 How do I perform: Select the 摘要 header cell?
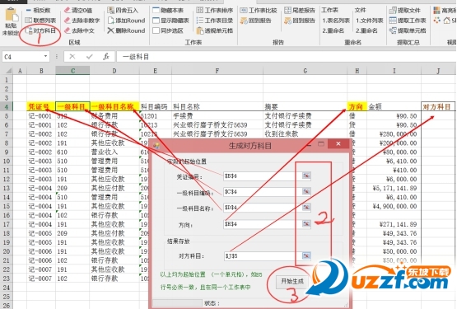pos(305,106)
